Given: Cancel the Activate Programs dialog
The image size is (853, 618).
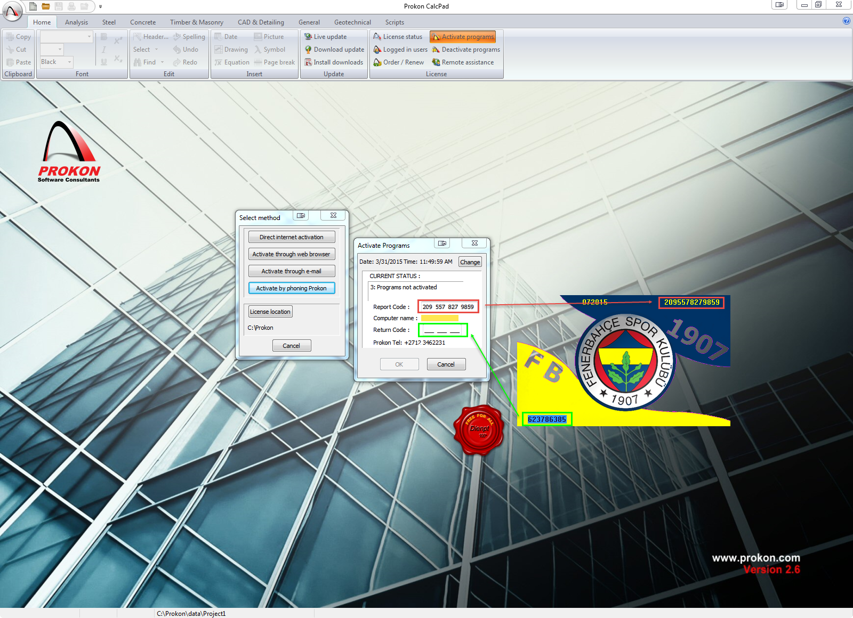Looking at the screenshot, I should (446, 364).
